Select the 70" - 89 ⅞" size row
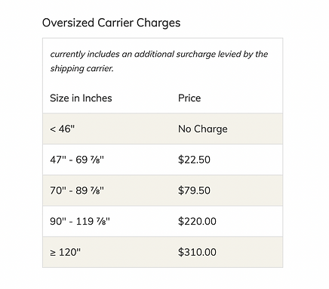 click(x=162, y=191)
